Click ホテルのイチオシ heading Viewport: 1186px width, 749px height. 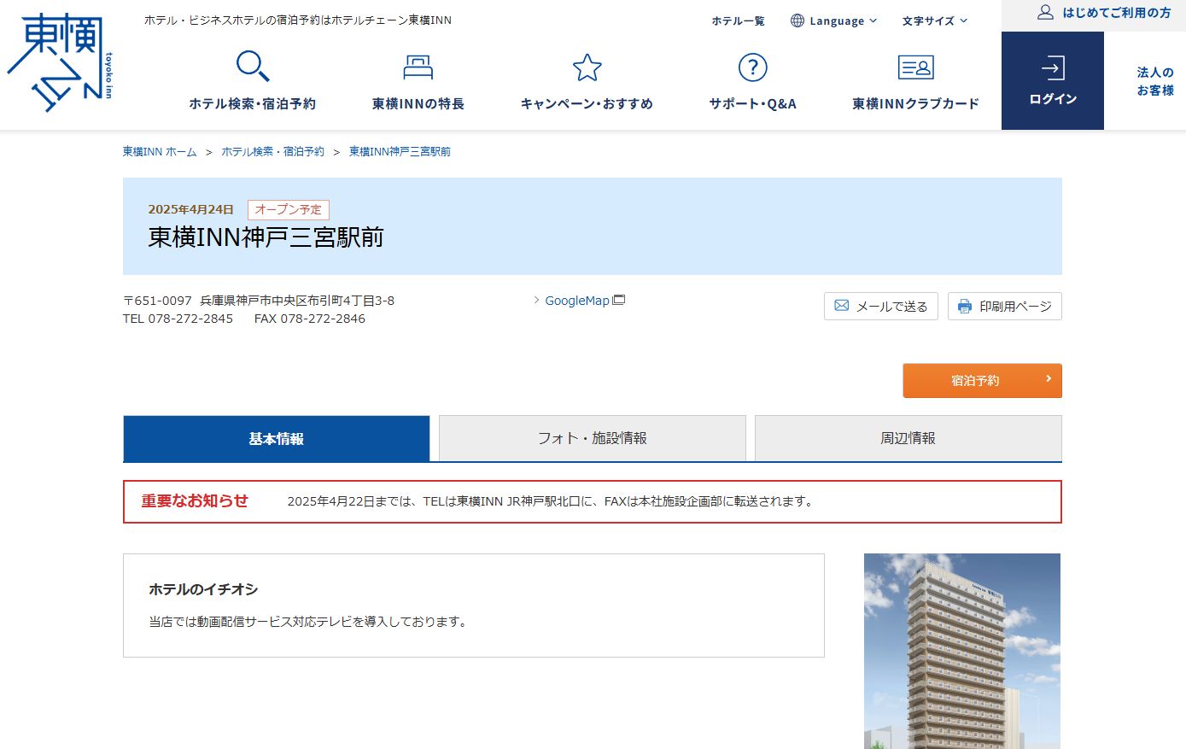tap(203, 589)
